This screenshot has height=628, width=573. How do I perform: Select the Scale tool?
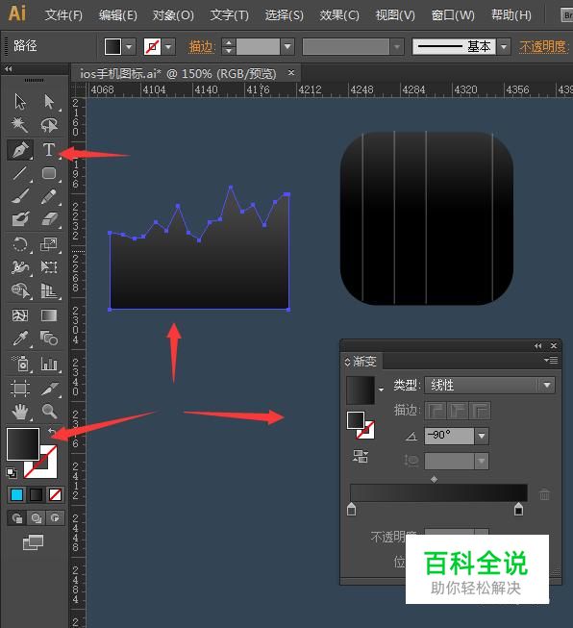pos(49,244)
